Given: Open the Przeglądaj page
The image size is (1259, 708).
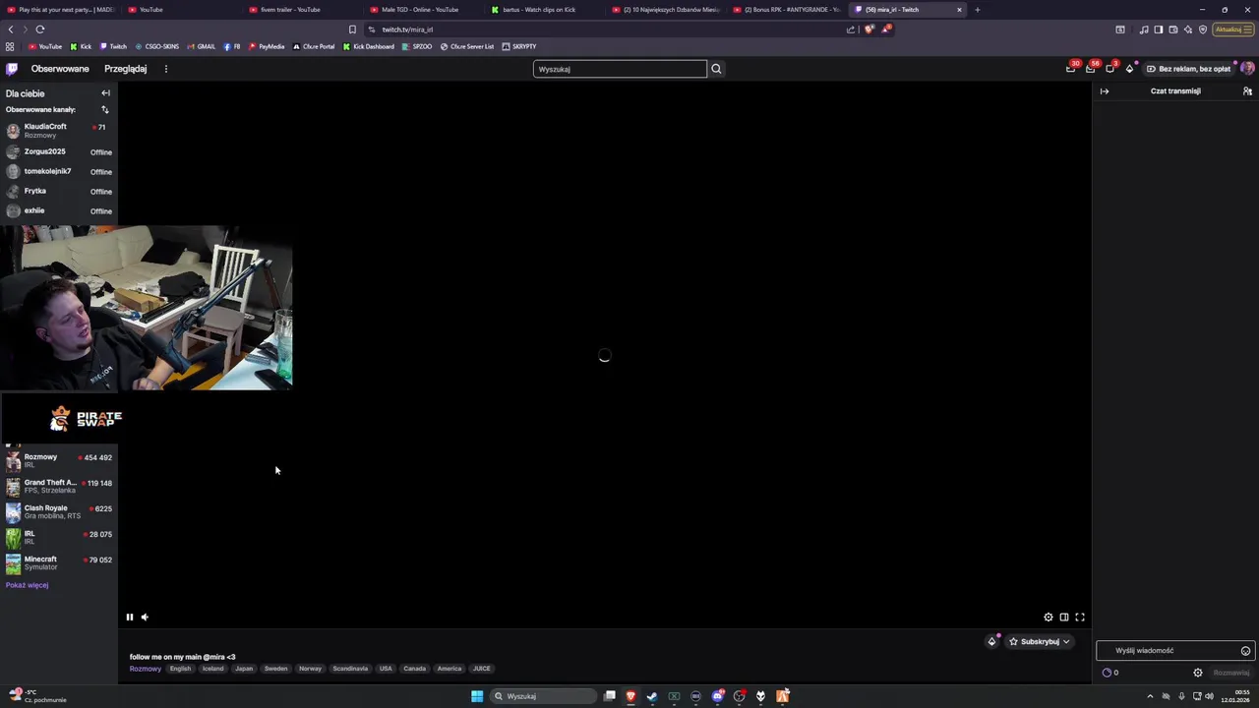Looking at the screenshot, I should point(126,69).
